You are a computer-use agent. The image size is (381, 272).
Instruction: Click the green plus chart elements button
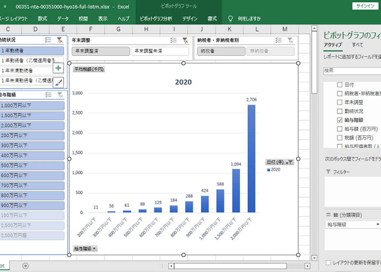click(x=58, y=68)
